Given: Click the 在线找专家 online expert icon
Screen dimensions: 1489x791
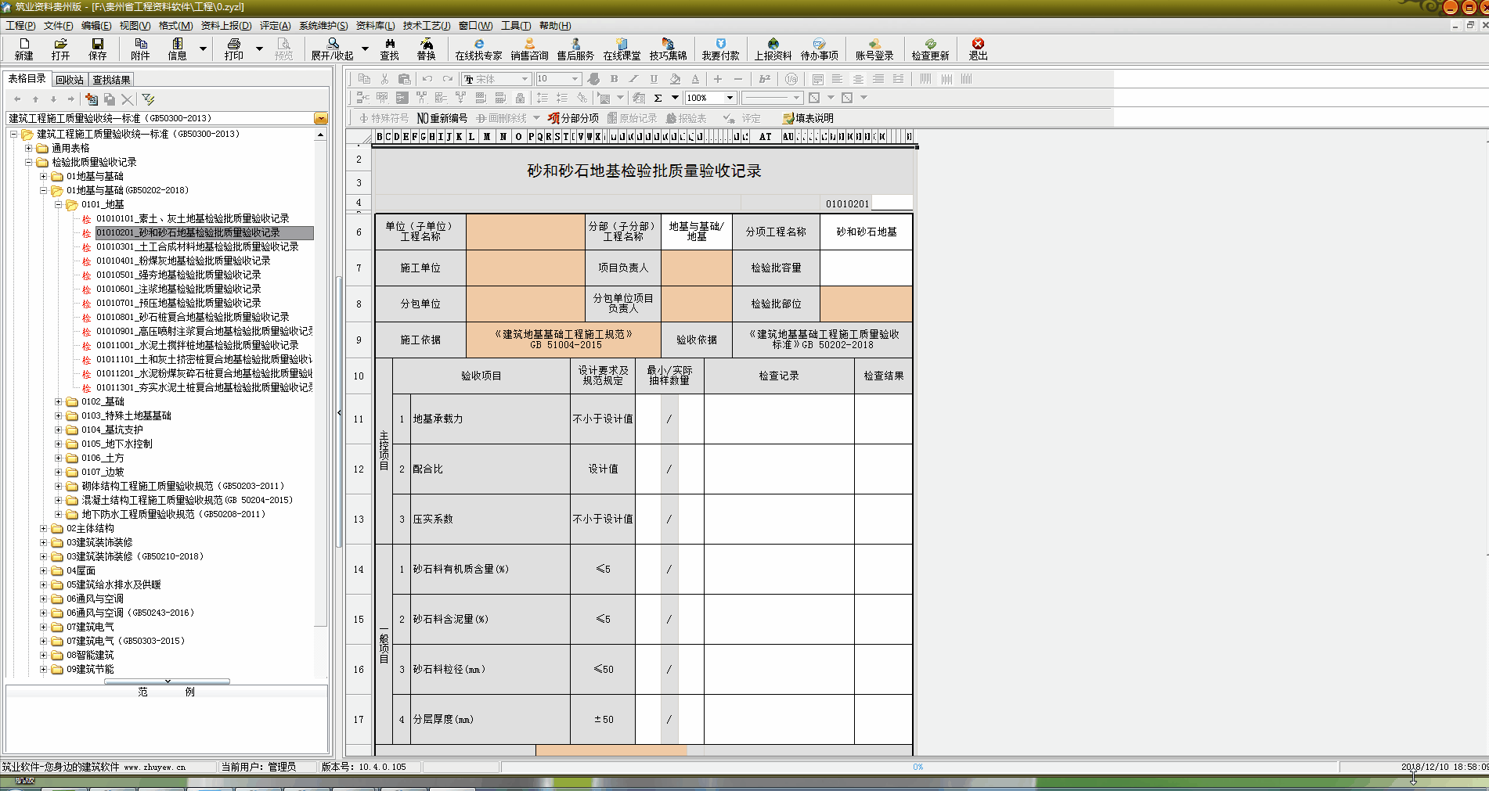Looking at the screenshot, I should (x=478, y=49).
